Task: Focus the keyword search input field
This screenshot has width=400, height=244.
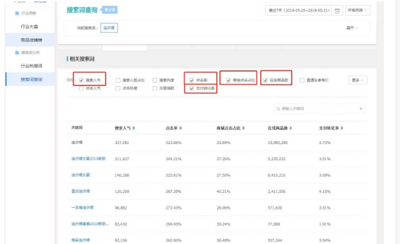Action: (319, 108)
